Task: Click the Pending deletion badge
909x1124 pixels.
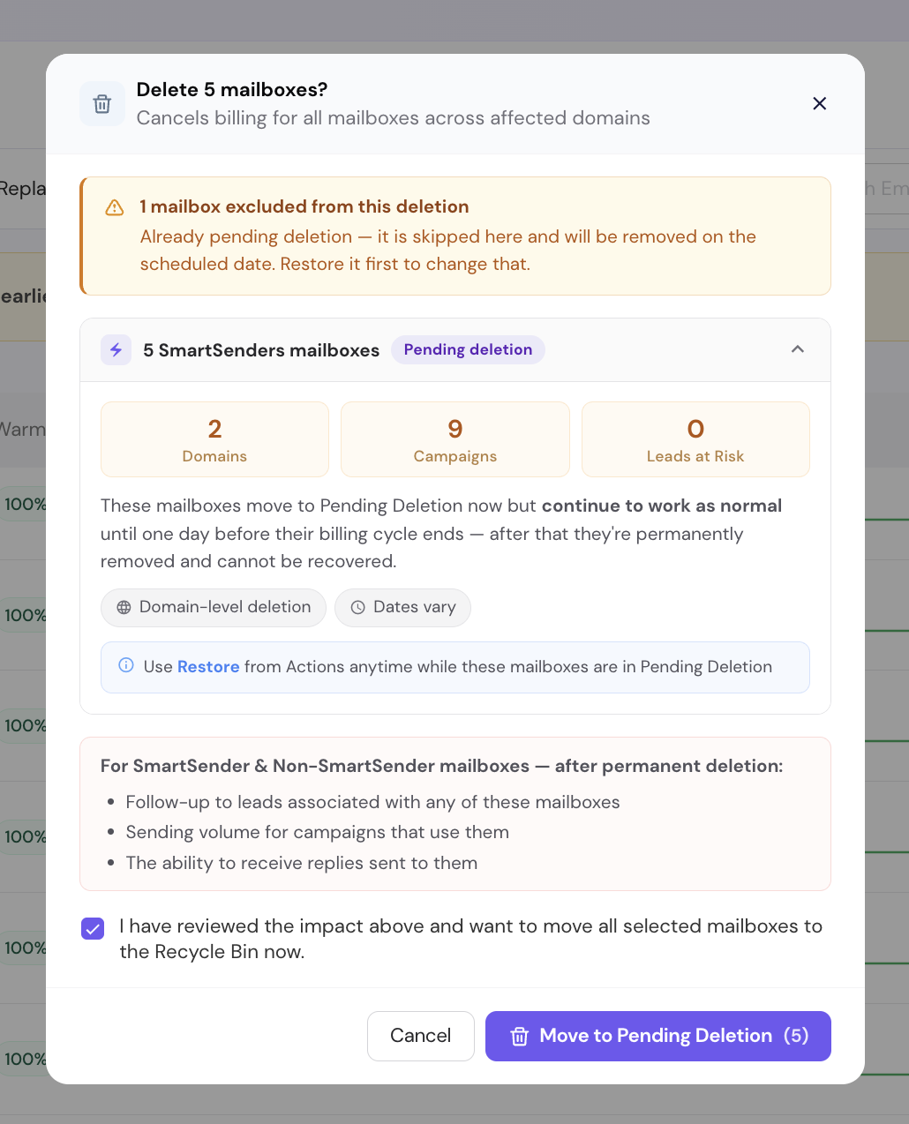Action: (x=468, y=350)
